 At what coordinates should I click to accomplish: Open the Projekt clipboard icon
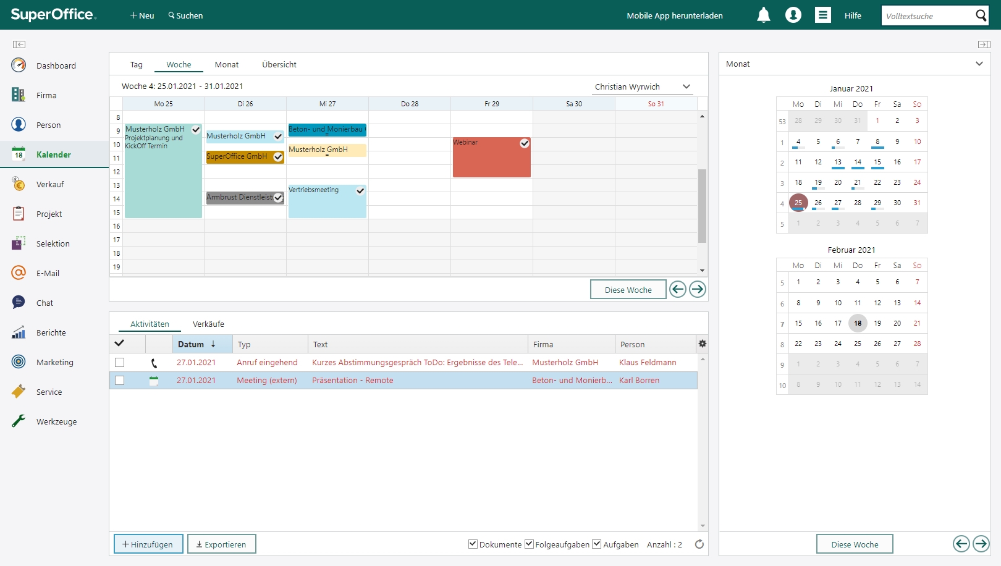(19, 213)
